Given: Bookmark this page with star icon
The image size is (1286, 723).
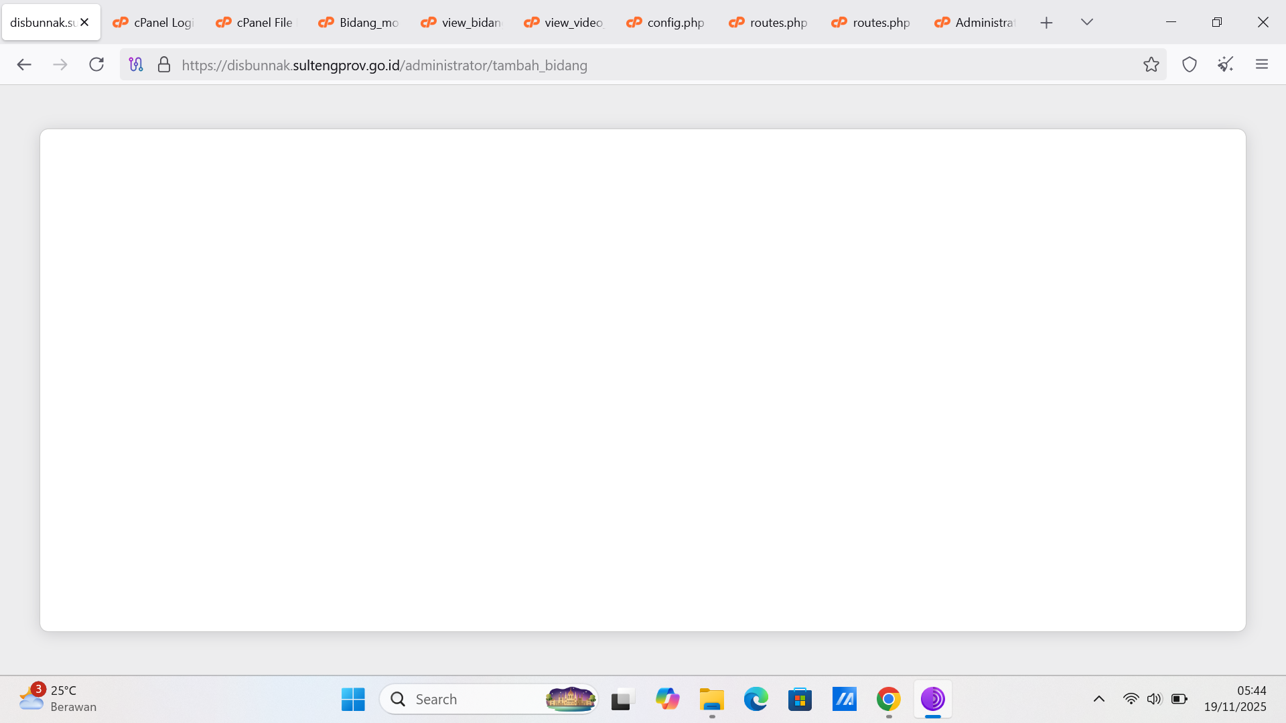Looking at the screenshot, I should point(1151,64).
